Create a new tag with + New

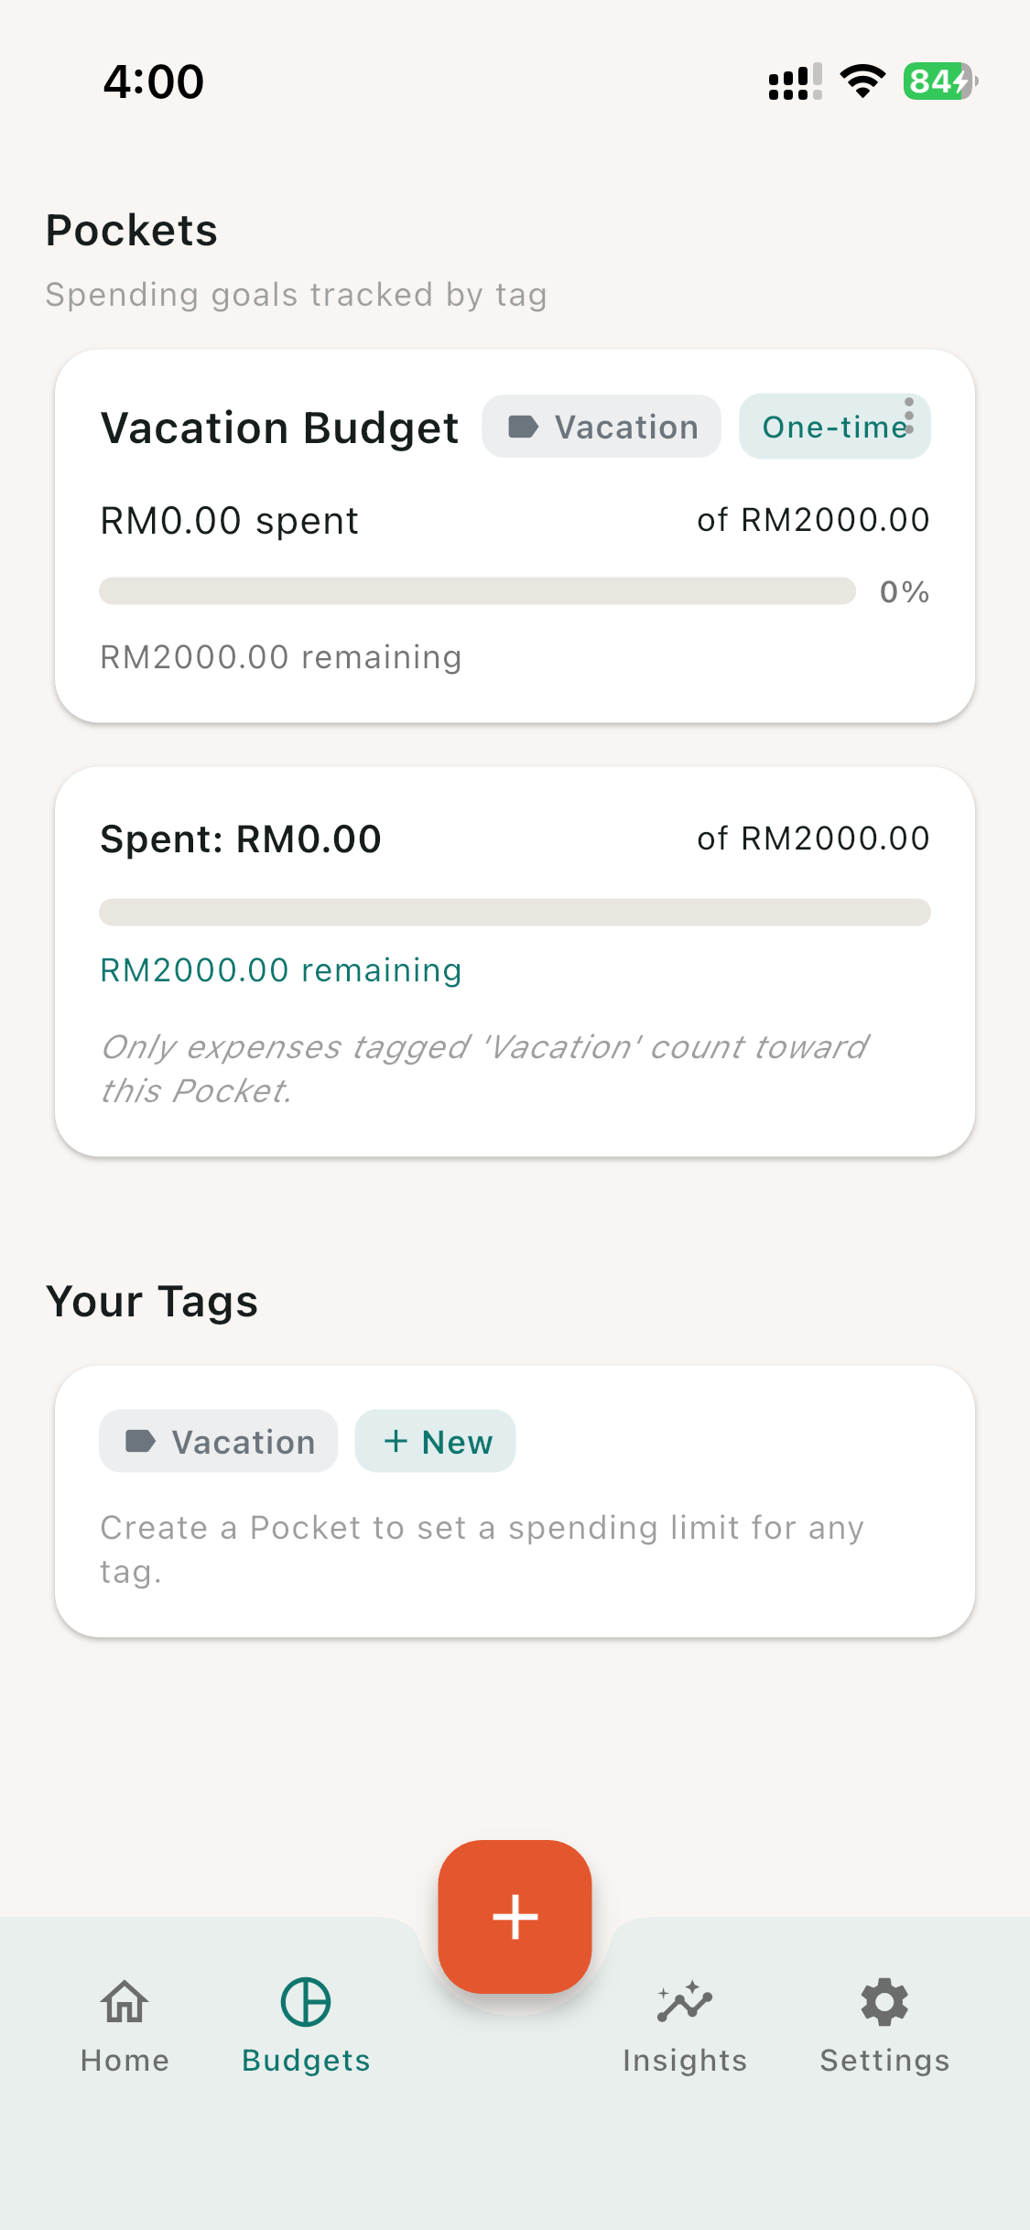pyautogui.click(x=436, y=1442)
